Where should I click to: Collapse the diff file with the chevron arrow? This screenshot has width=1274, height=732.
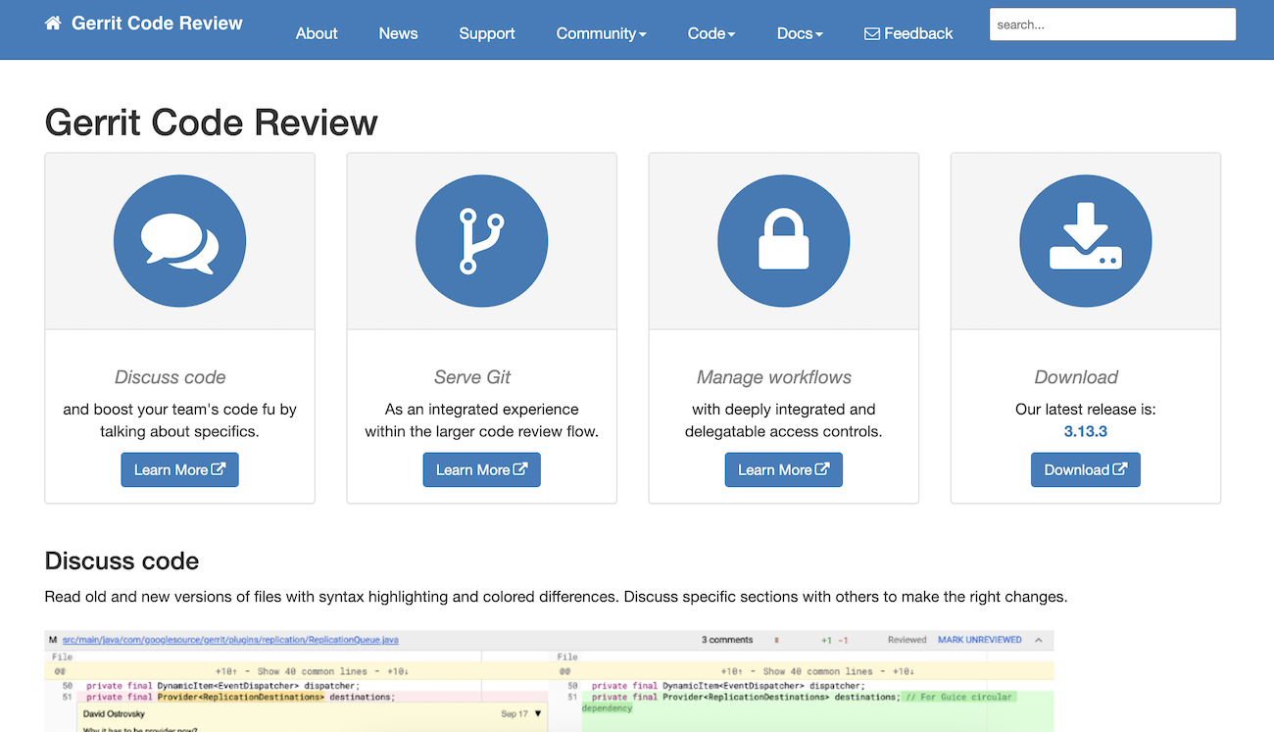coord(1039,640)
